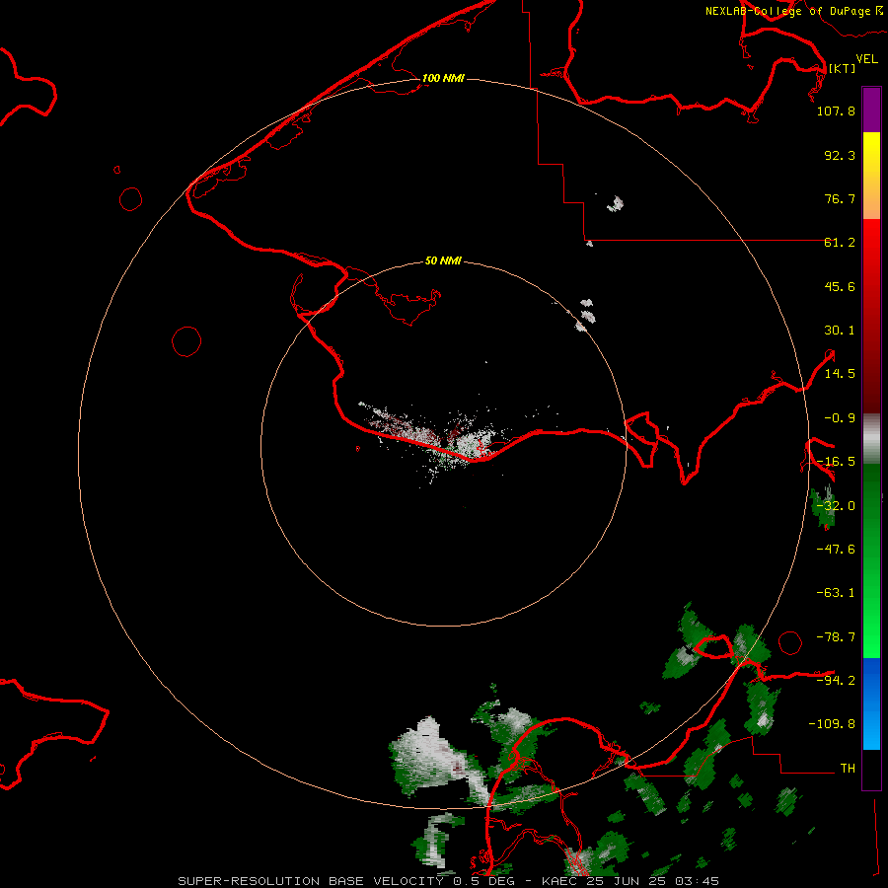Screen dimensions: 888x888
Task: Click the 61.2 scale value
Action: [840, 243]
